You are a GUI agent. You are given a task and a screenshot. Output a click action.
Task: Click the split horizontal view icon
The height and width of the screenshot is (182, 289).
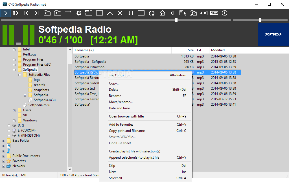click(x=141, y=13)
